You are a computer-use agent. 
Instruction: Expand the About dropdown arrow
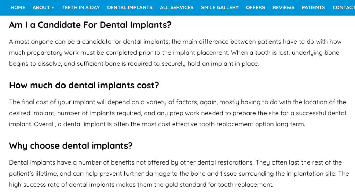point(53,8)
